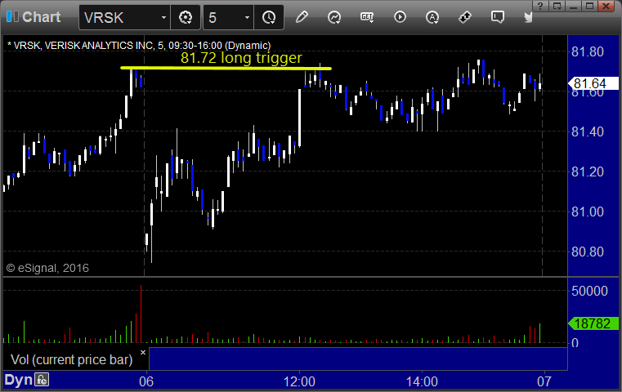Screen dimensions: 622x392
Task: Open help question mark button
Action: click(540, 6)
